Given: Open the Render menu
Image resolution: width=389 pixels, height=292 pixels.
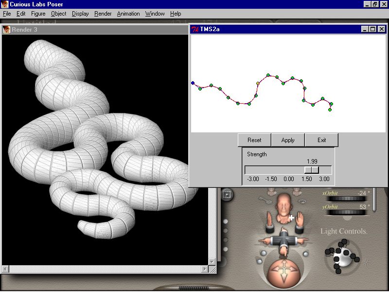Looking at the screenshot, I should 103,14.
